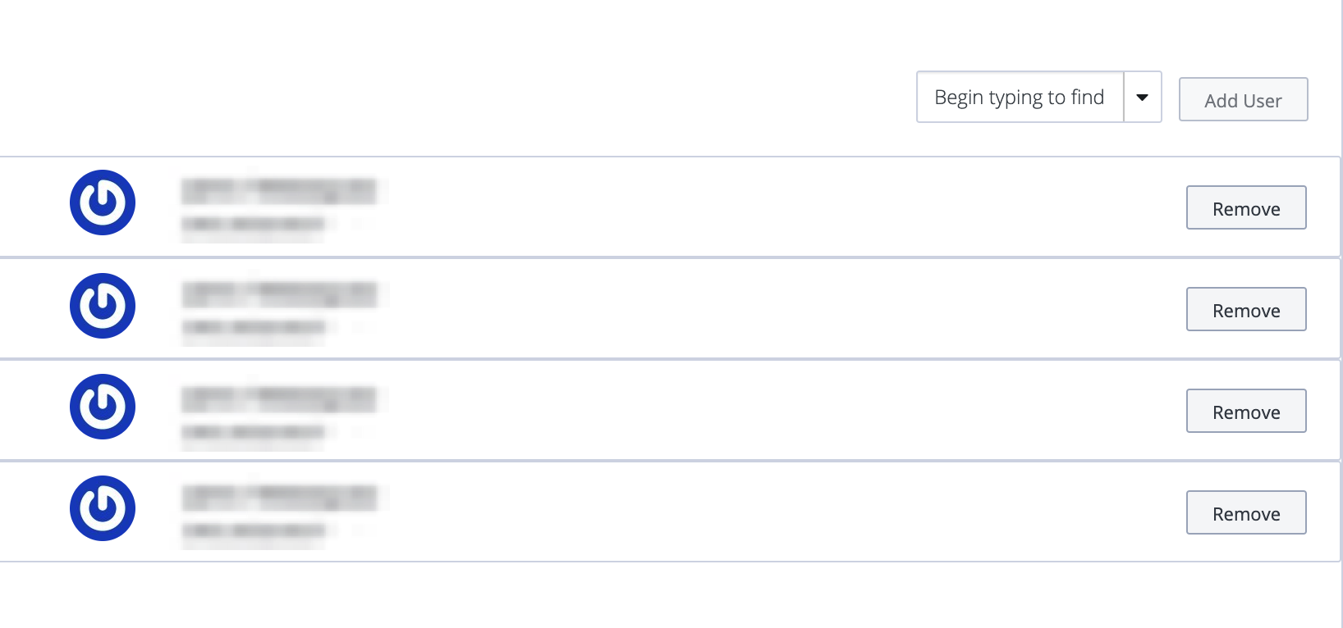
Task: Open the third user's blurred name
Action: pyautogui.click(x=279, y=399)
